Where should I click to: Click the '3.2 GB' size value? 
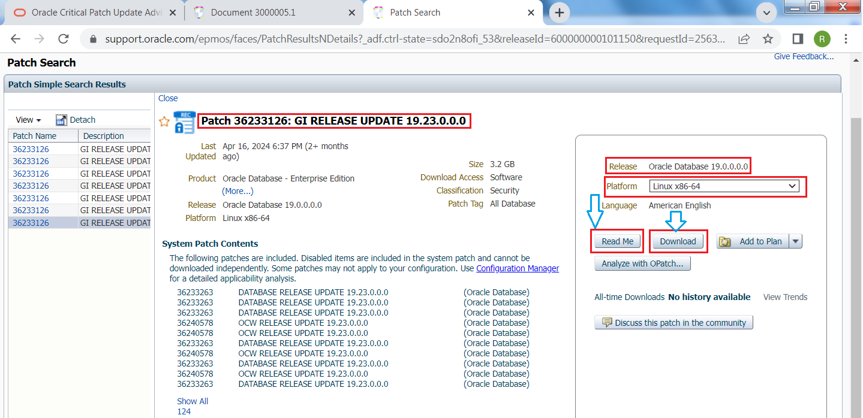[502, 164]
